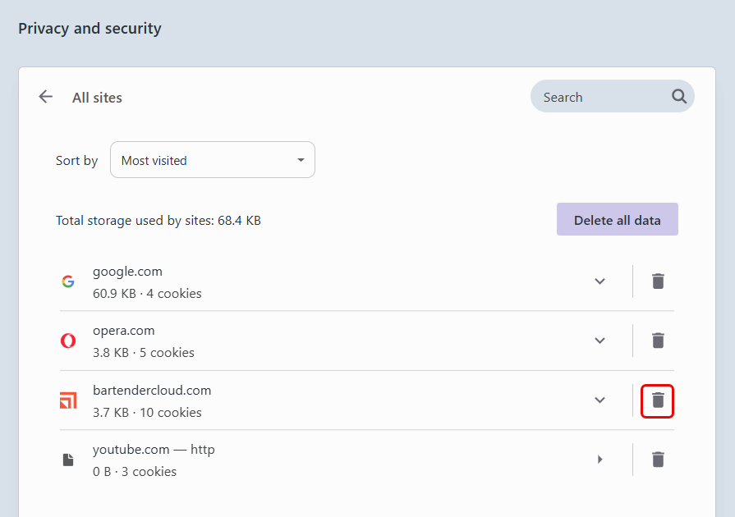Click the Delete all data button
735x517 pixels.
(x=617, y=220)
